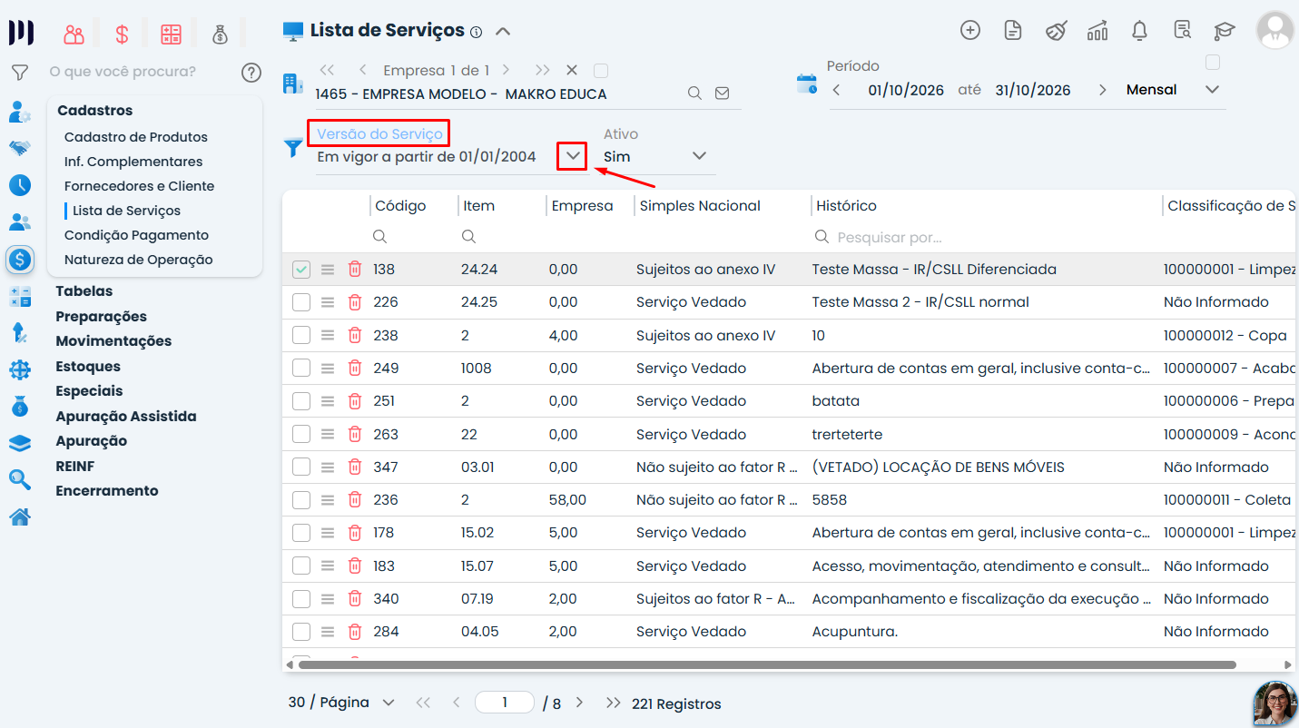Click the O que você procura search field
Viewport: 1299px width, 728px height.
(141, 72)
